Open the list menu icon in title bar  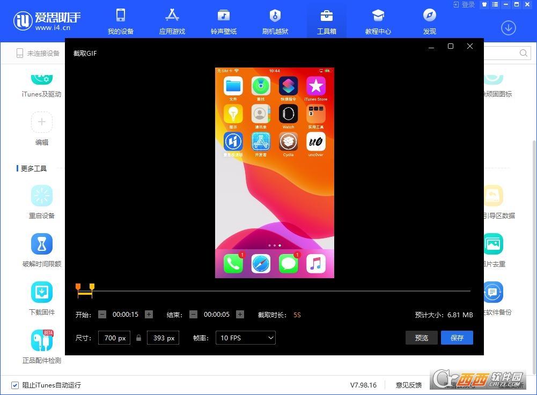pyautogui.click(x=495, y=4)
